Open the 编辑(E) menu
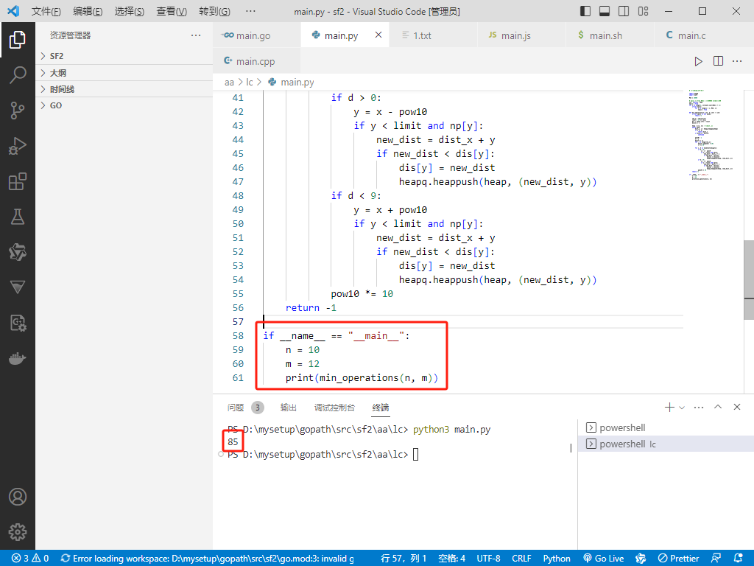 (88, 11)
